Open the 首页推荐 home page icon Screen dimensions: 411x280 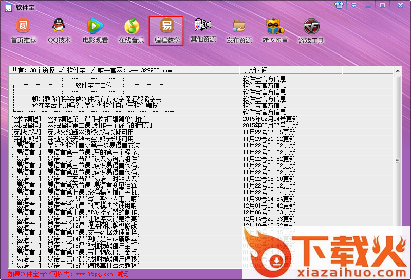[x=24, y=30]
